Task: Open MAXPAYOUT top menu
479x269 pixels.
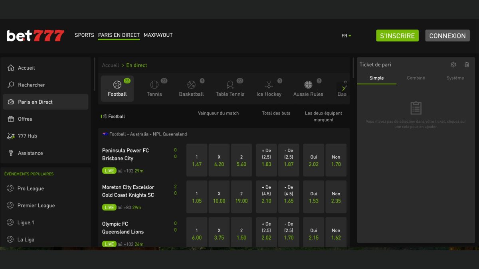Action: pyautogui.click(x=158, y=35)
